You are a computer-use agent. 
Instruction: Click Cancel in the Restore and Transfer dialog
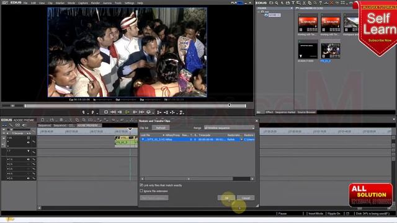tap(246, 198)
